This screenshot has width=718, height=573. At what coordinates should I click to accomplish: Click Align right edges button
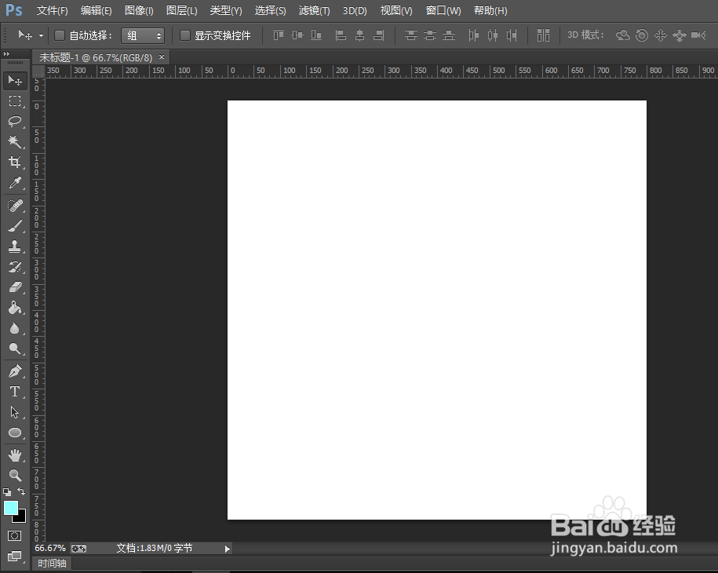pyautogui.click(x=379, y=35)
